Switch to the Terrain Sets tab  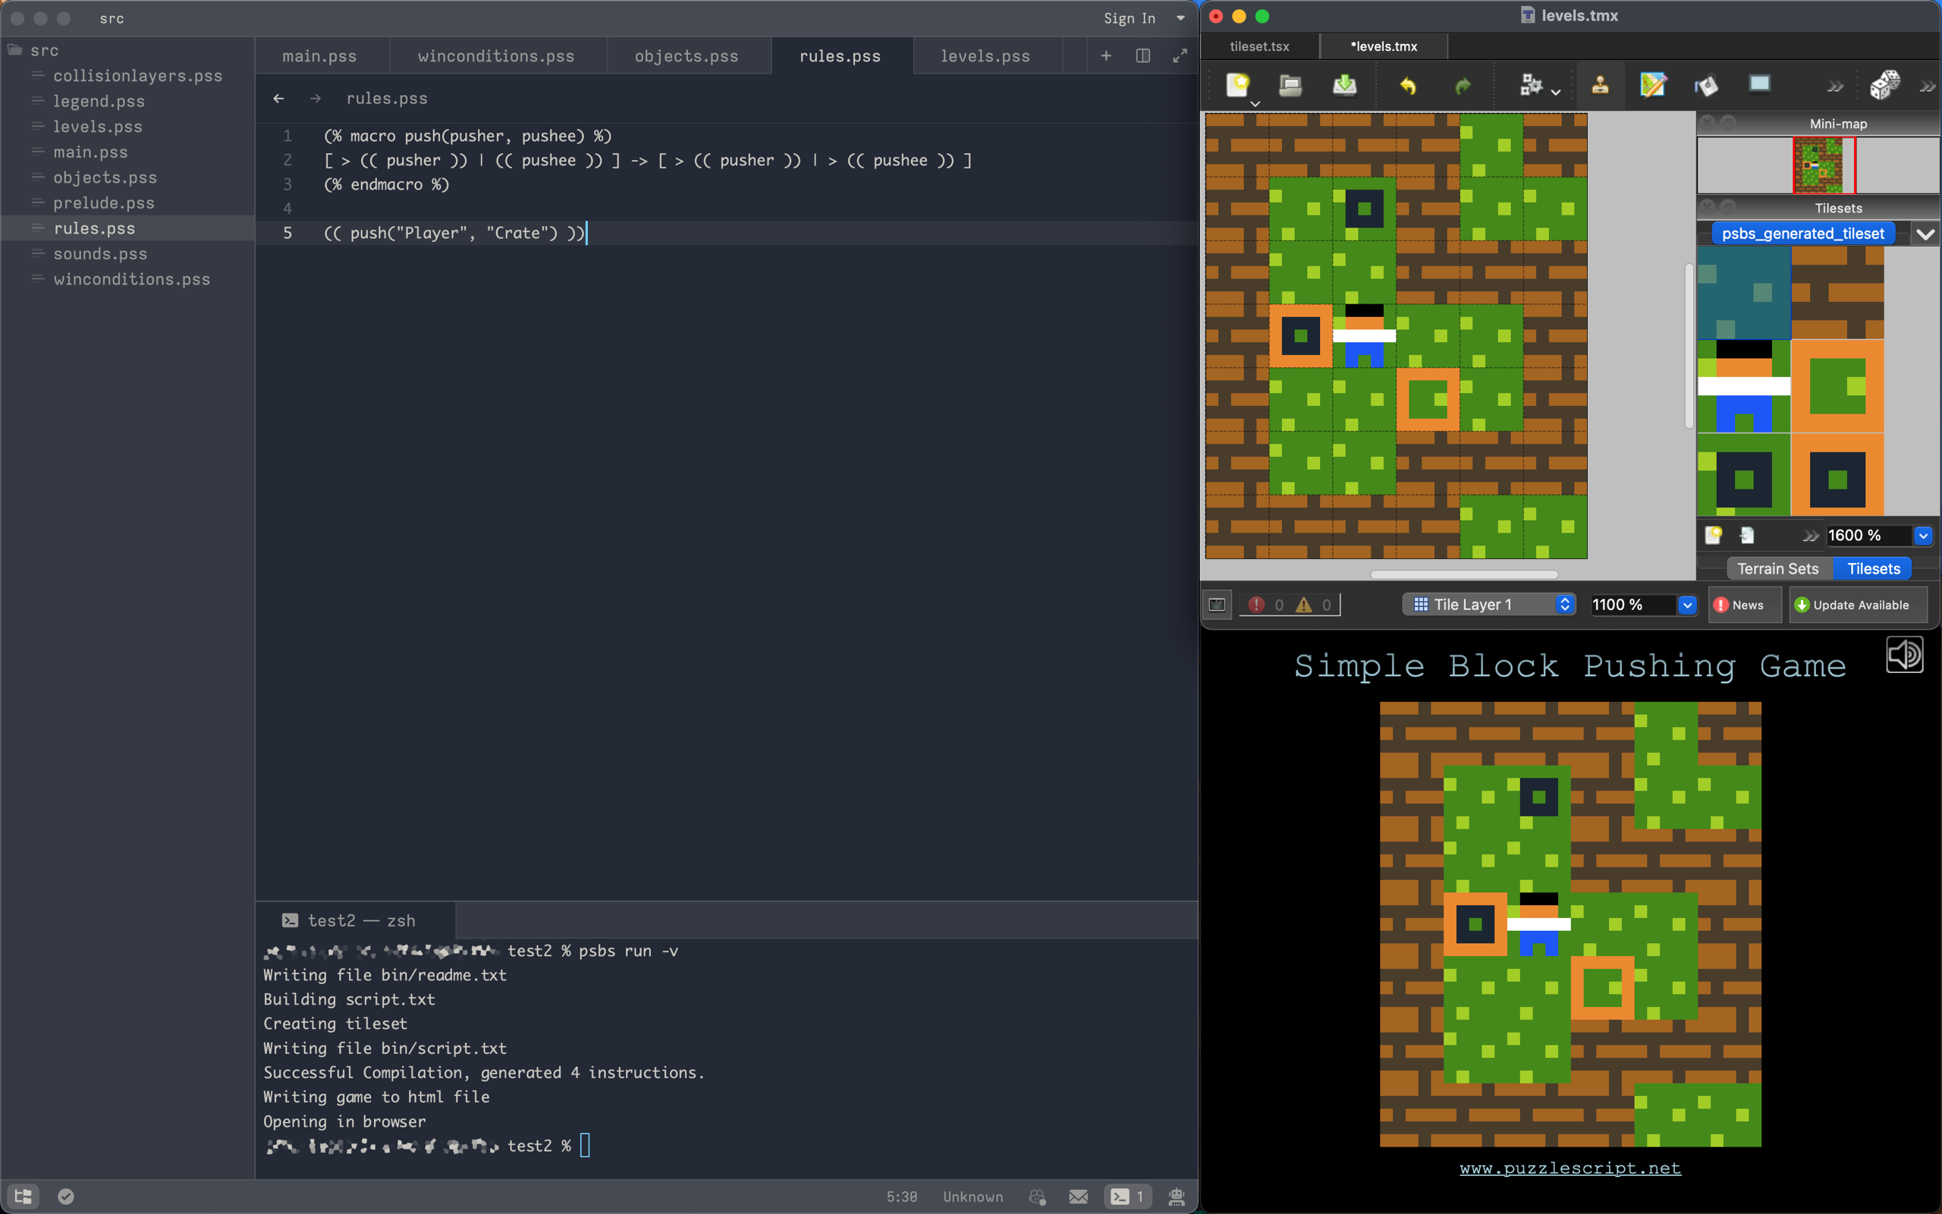(1778, 568)
